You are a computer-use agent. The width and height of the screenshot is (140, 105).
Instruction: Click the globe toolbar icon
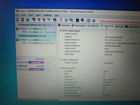click(x=55, y=20)
